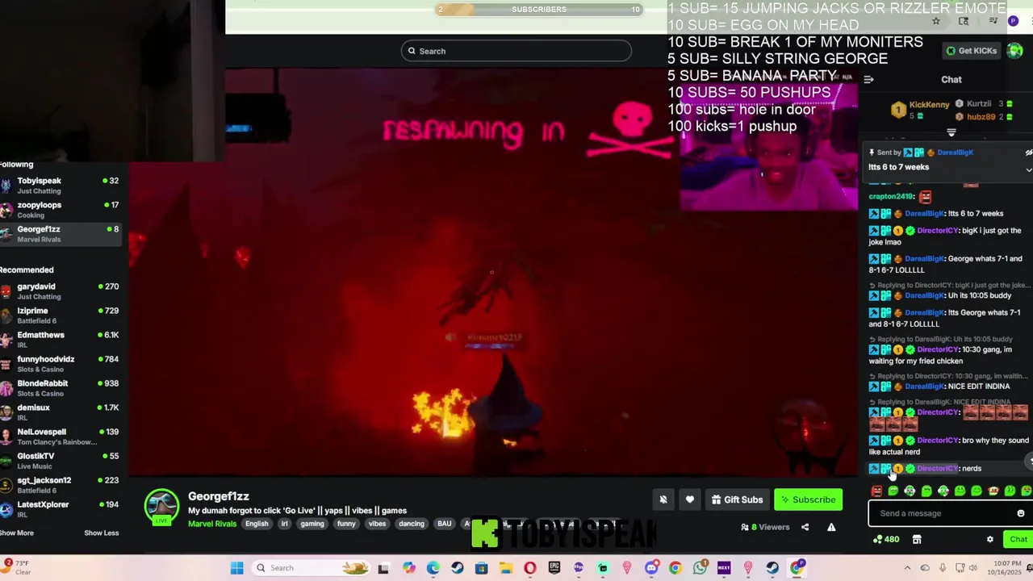Open sgt_jackson12 channel
1033x581 pixels.
point(61,485)
